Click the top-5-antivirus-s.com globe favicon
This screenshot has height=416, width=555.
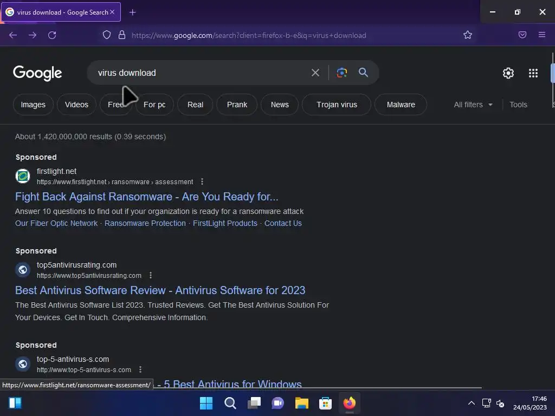(x=23, y=364)
